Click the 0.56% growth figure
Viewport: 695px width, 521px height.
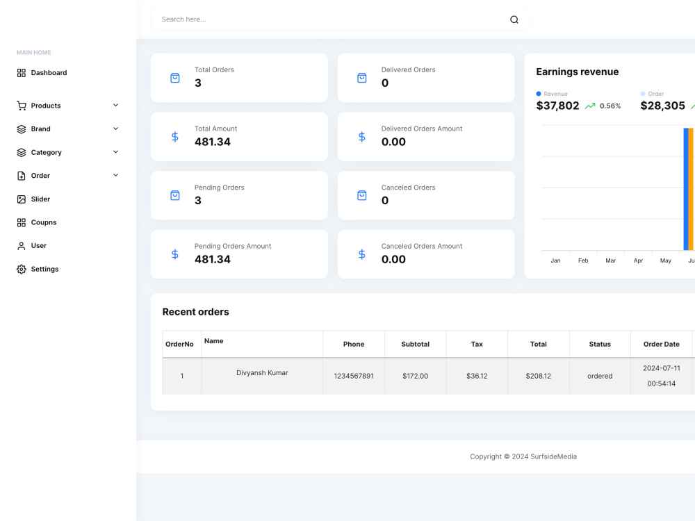point(610,106)
